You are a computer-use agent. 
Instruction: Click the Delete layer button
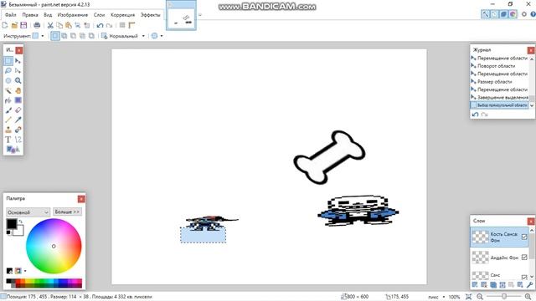point(484,285)
